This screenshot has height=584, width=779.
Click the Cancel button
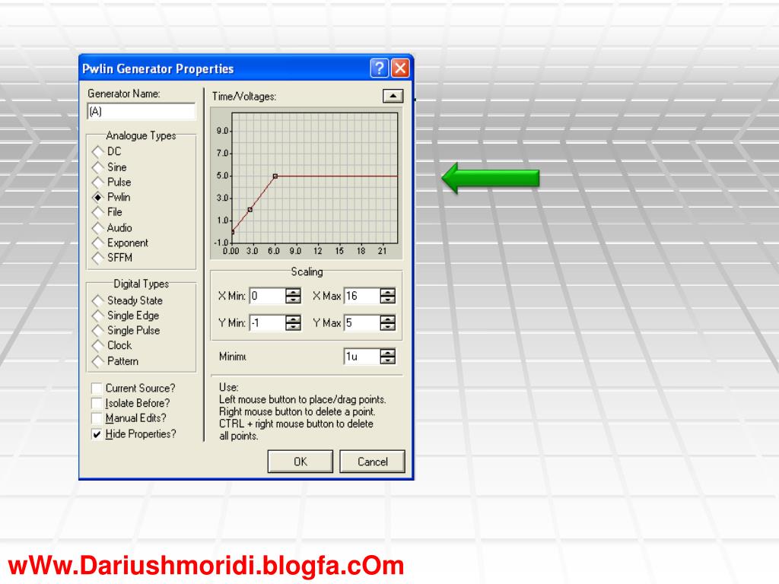click(372, 462)
